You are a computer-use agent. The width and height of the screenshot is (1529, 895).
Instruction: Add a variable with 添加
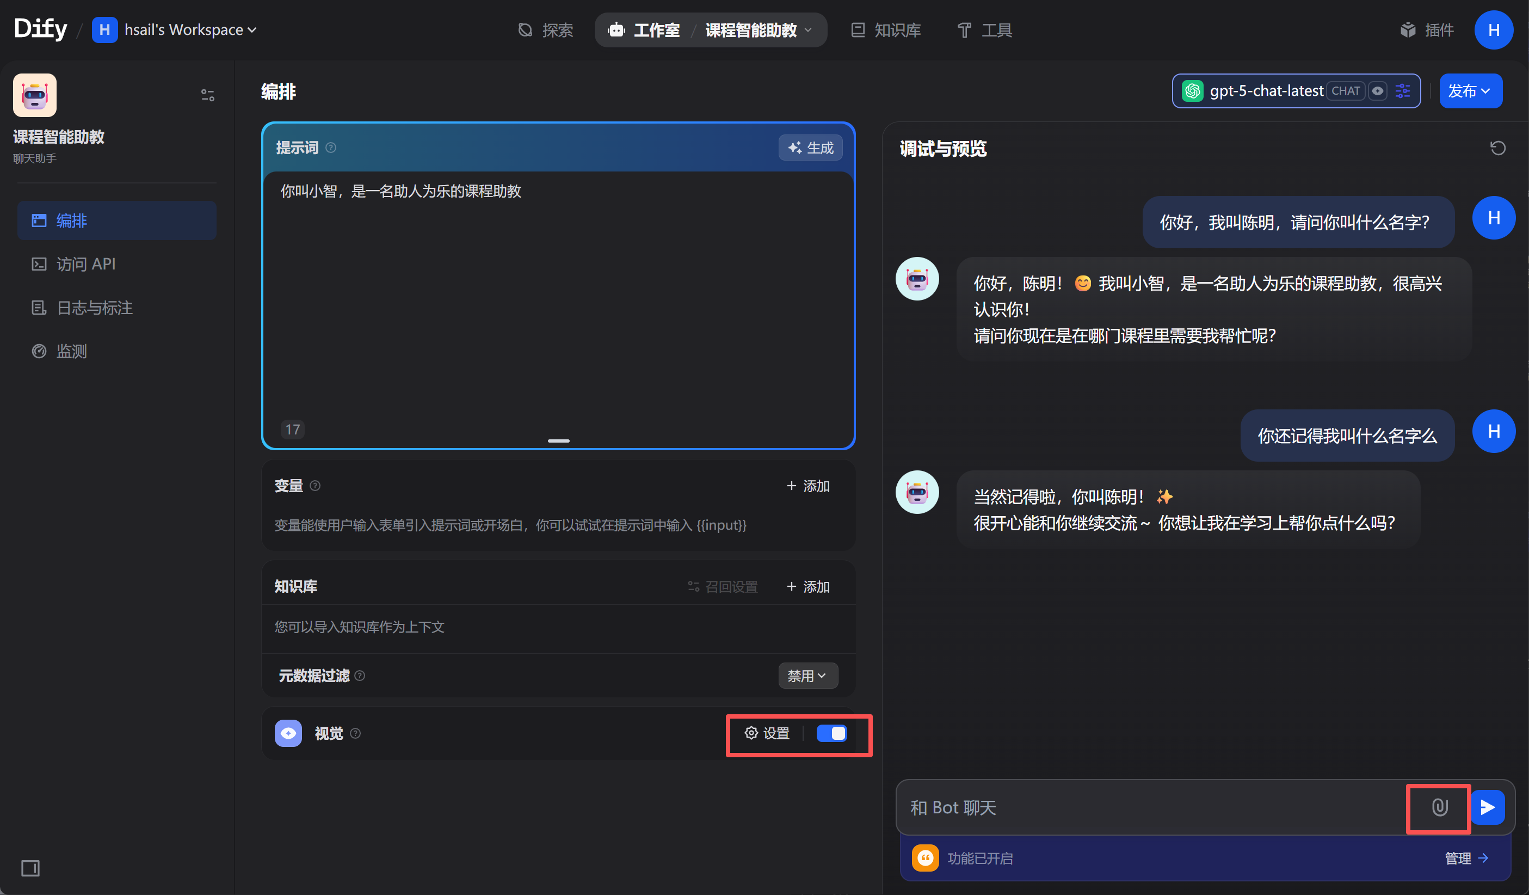(x=808, y=486)
